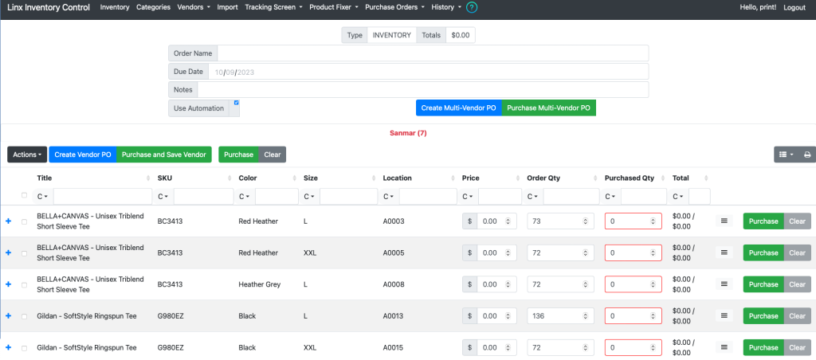Sort by Size column sort arrows
Screen dimensions: 816x360
pos(374,178)
